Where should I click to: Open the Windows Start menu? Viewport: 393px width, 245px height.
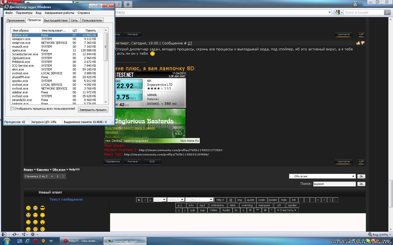7,241
